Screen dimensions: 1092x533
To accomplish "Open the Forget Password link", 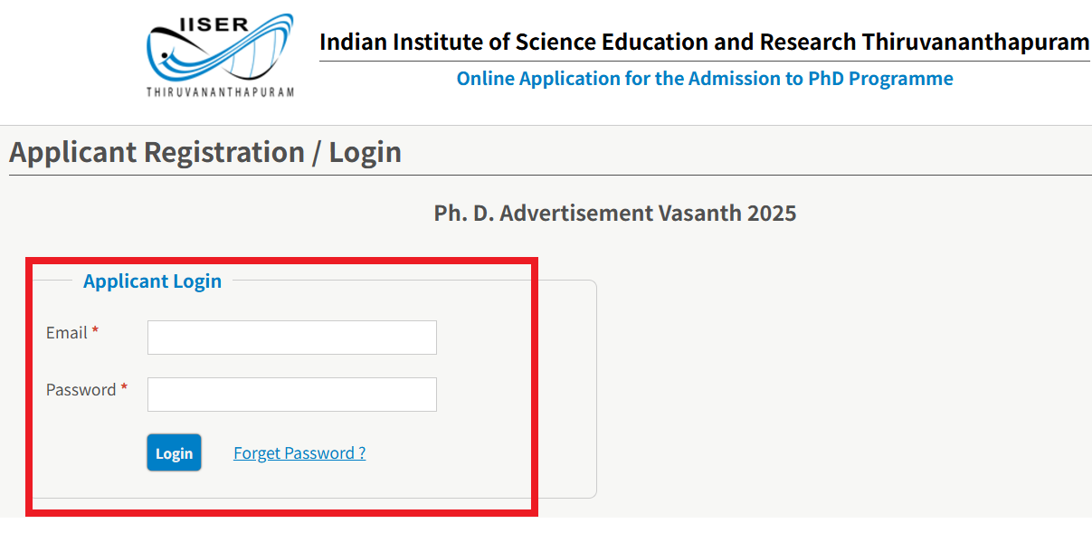I will pos(299,453).
